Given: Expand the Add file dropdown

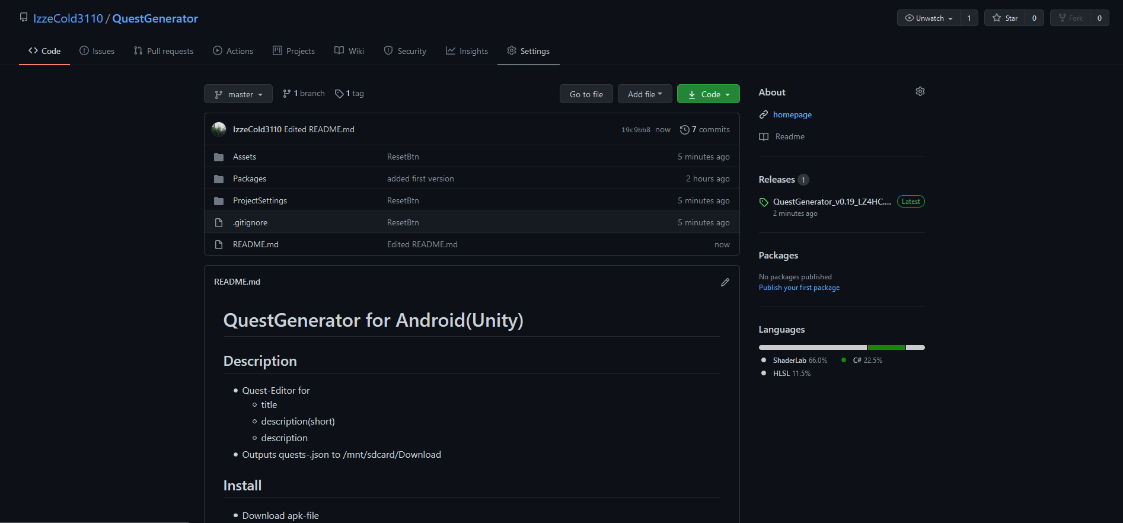Looking at the screenshot, I should (x=645, y=94).
